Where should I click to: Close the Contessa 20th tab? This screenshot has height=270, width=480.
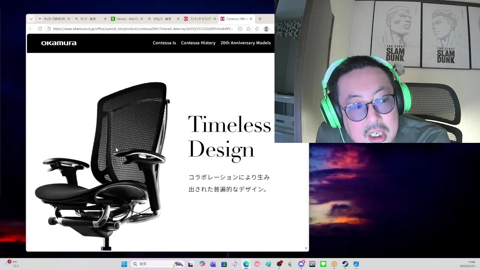tap(251, 19)
